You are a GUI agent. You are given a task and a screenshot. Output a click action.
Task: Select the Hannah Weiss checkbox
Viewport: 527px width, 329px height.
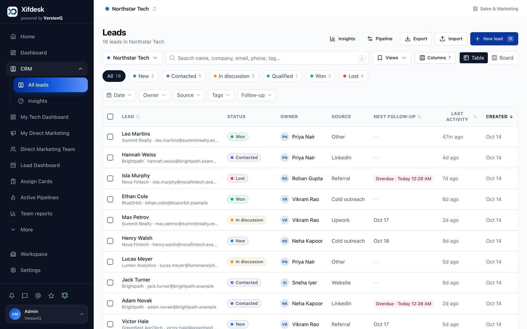(110, 158)
